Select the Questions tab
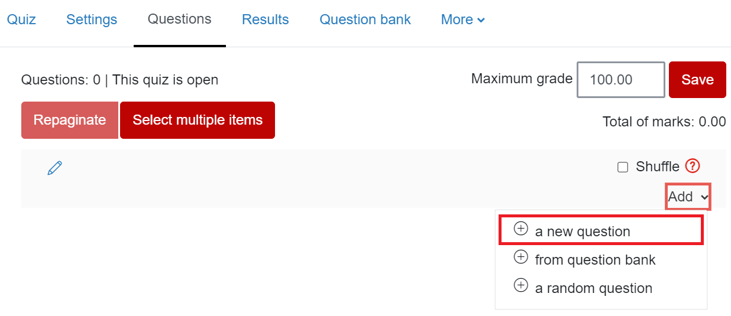 tap(179, 19)
